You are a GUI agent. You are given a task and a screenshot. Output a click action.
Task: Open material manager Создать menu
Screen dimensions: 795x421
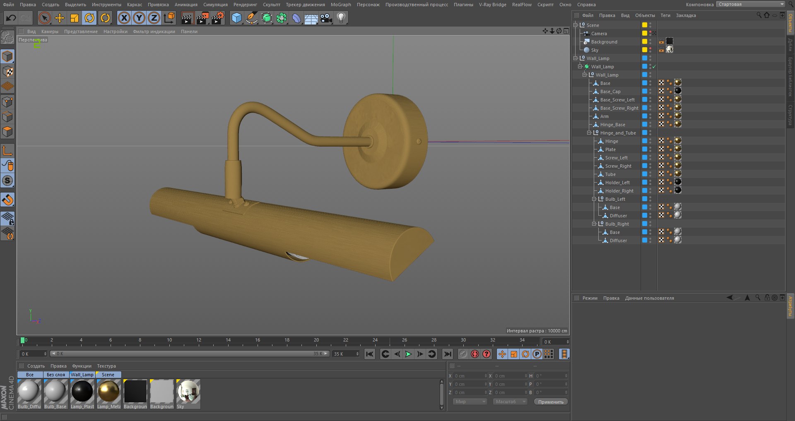coord(36,366)
